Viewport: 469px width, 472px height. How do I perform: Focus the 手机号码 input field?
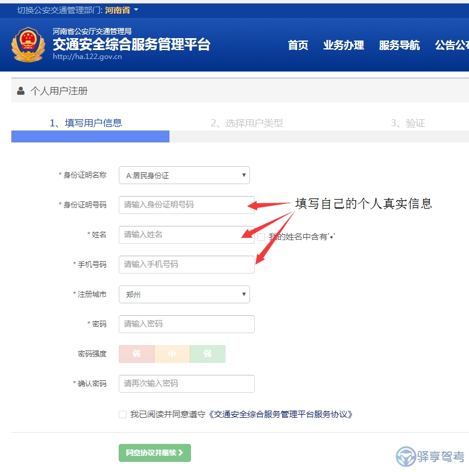tap(187, 265)
